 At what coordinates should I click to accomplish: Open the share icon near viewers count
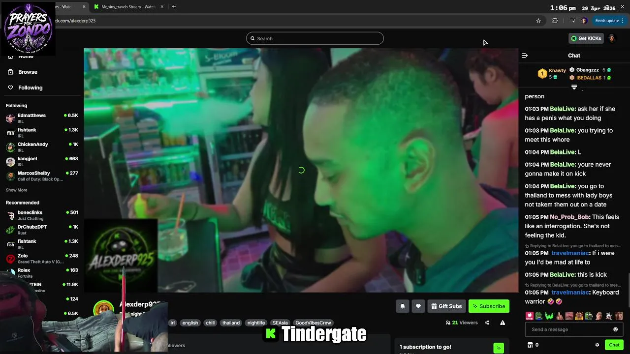(487, 323)
